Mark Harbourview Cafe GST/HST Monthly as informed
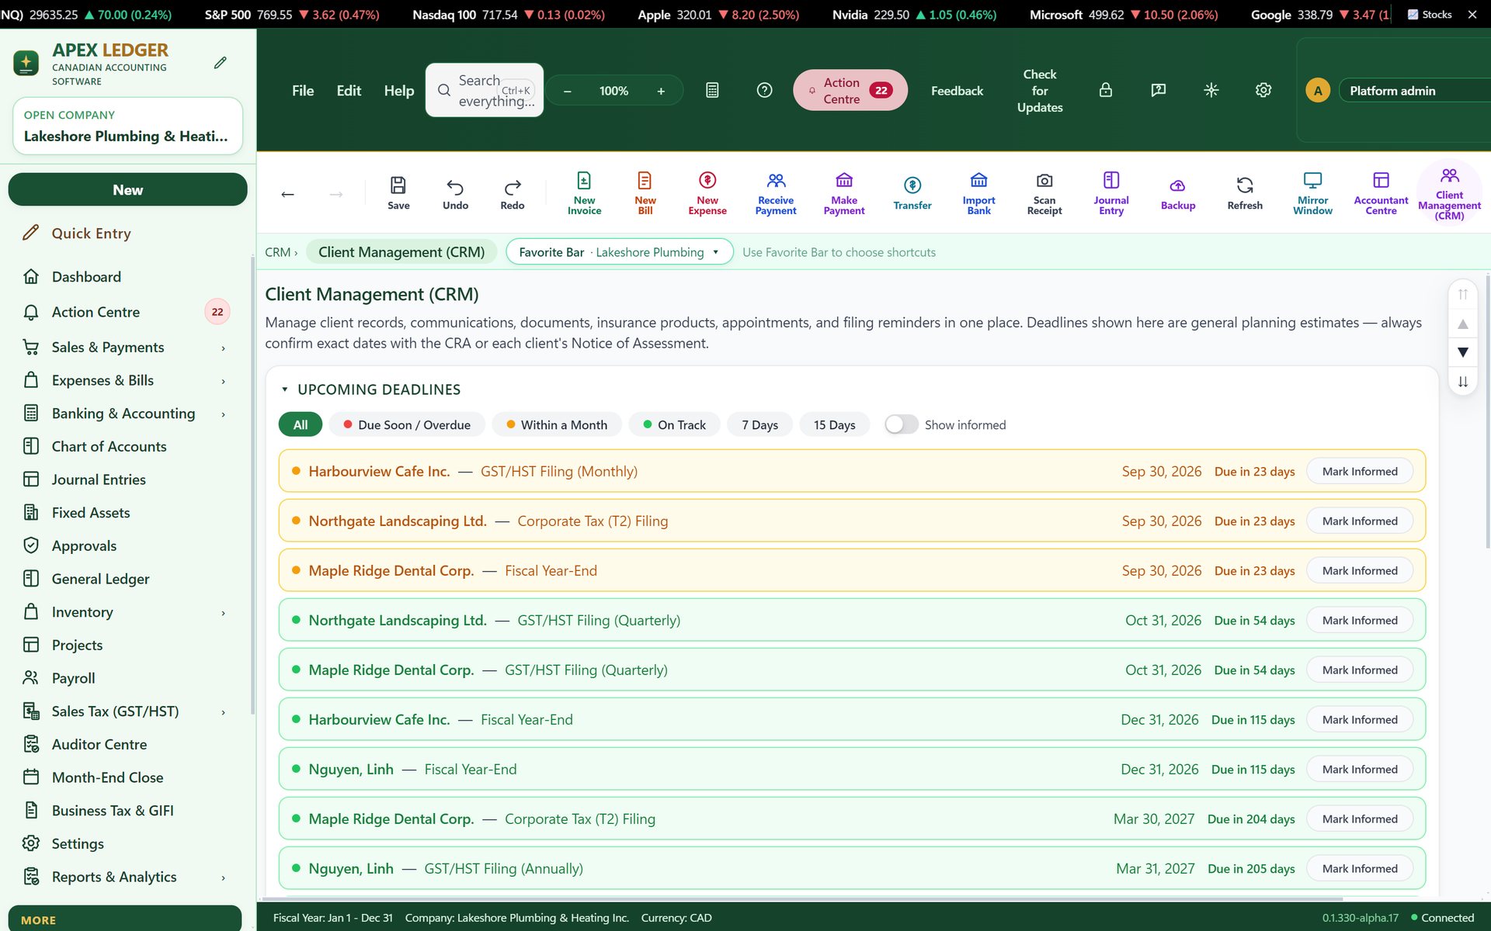Image resolution: width=1491 pixels, height=931 pixels. pyautogui.click(x=1359, y=471)
